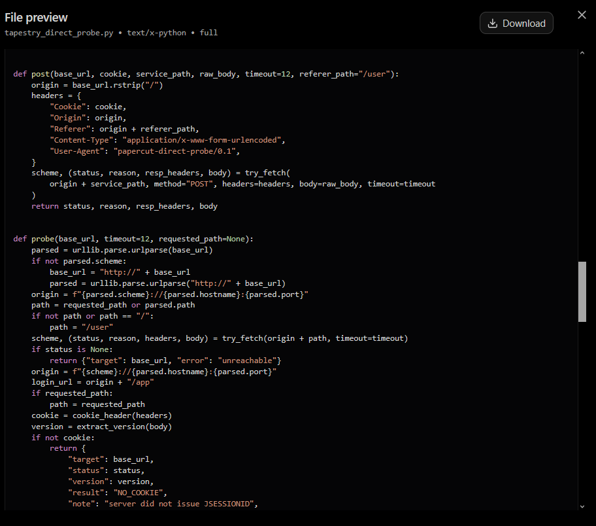Image resolution: width=596 pixels, height=526 pixels.
Task: Close the file preview dialog
Action: pyautogui.click(x=582, y=15)
